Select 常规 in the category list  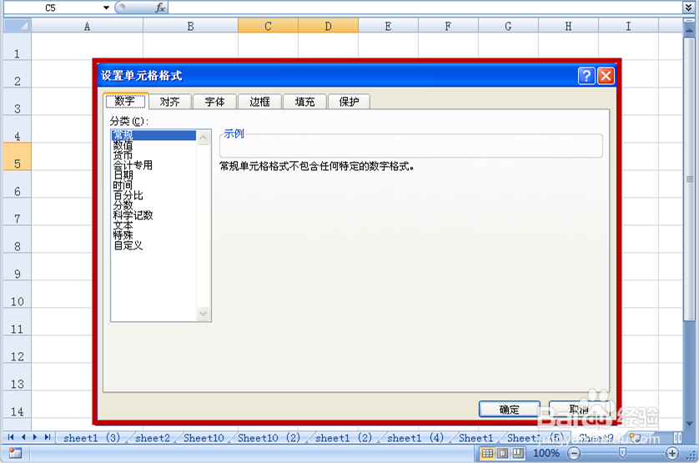click(x=153, y=135)
